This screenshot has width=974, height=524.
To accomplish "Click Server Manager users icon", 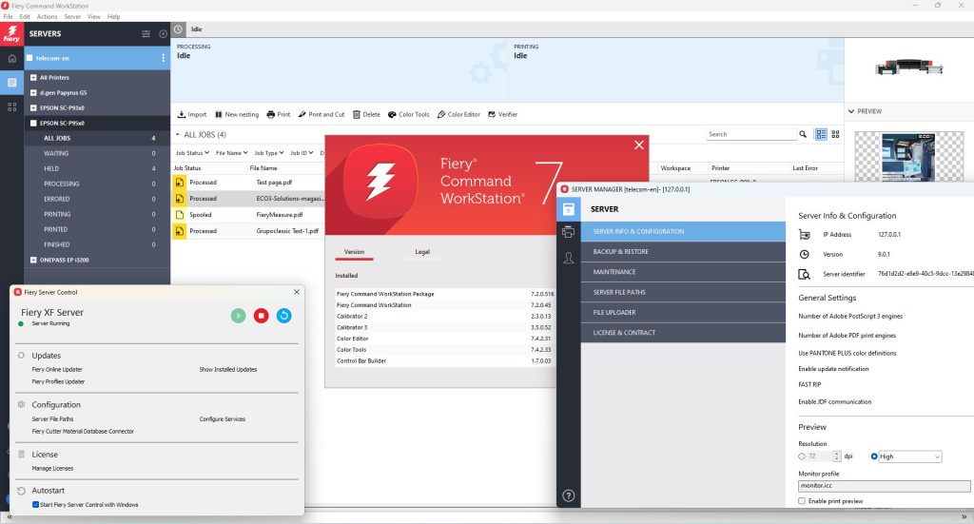I will click(569, 258).
